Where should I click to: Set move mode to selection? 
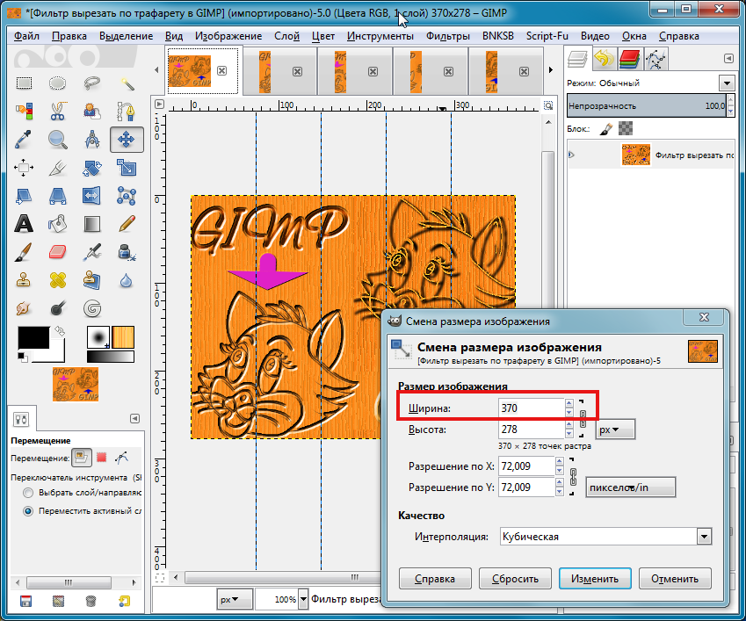[101, 458]
